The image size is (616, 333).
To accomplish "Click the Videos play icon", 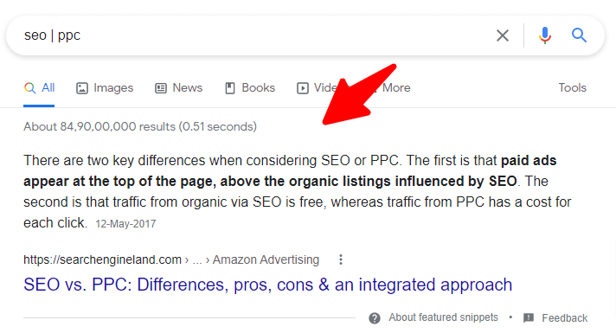I will [303, 88].
